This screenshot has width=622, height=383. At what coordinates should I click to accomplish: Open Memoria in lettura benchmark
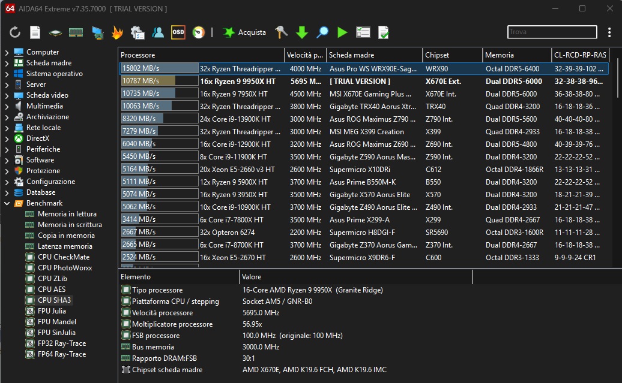(67, 214)
